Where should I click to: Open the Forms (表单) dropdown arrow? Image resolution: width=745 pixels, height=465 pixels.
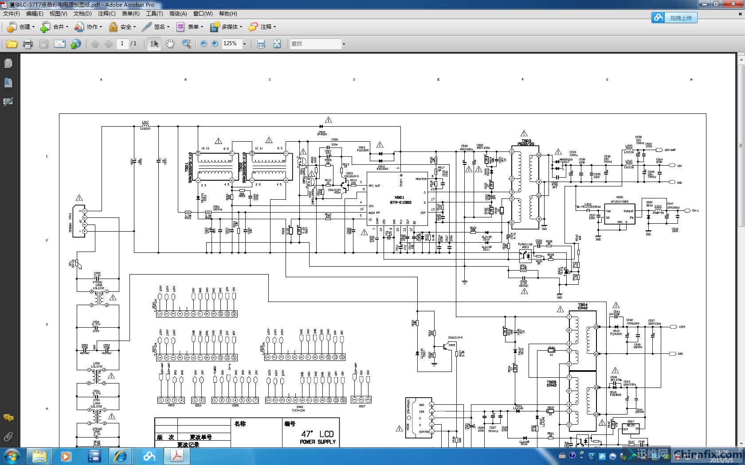pyautogui.click(x=202, y=27)
